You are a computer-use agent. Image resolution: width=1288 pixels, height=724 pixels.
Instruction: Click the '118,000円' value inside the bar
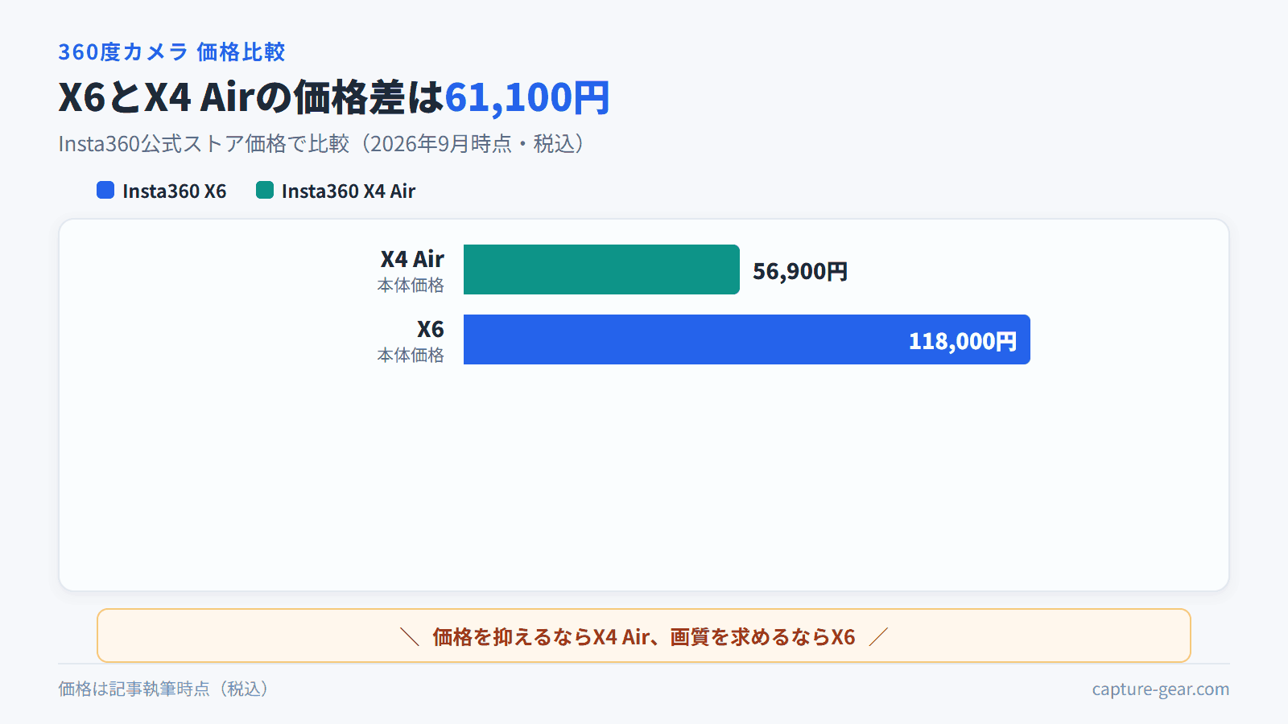tap(963, 341)
